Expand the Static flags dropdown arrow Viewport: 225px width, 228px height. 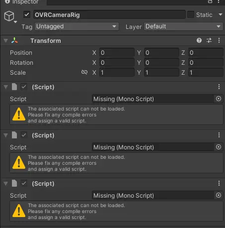click(221, 14)
